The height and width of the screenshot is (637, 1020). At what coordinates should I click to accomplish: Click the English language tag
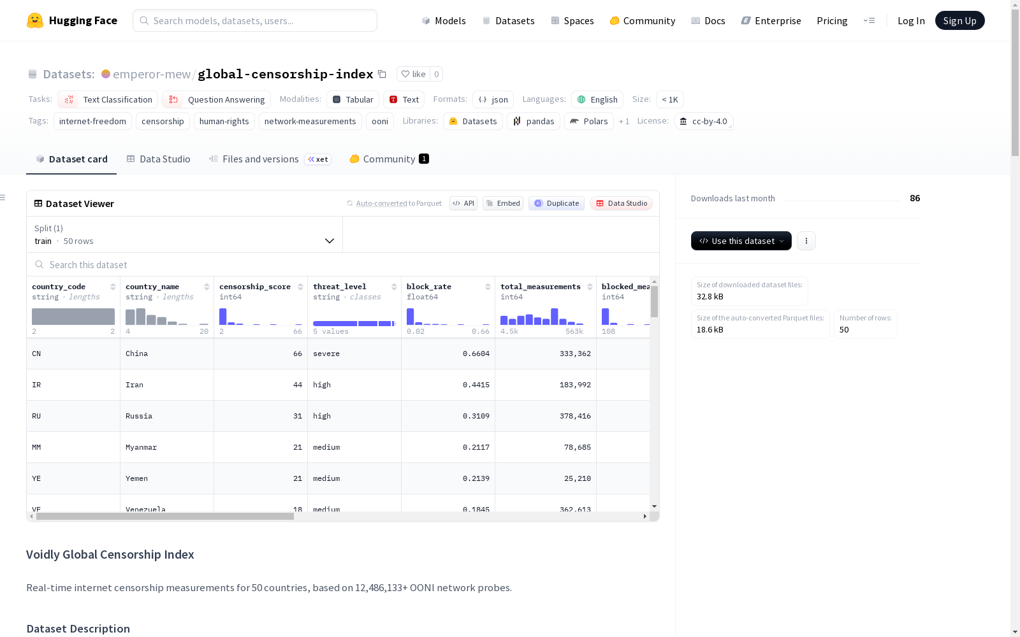pos(597,99)
